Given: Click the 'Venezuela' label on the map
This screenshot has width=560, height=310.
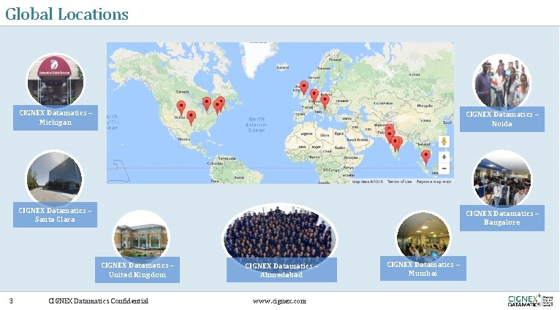Looking at the screenshot, I should (227, 158).
